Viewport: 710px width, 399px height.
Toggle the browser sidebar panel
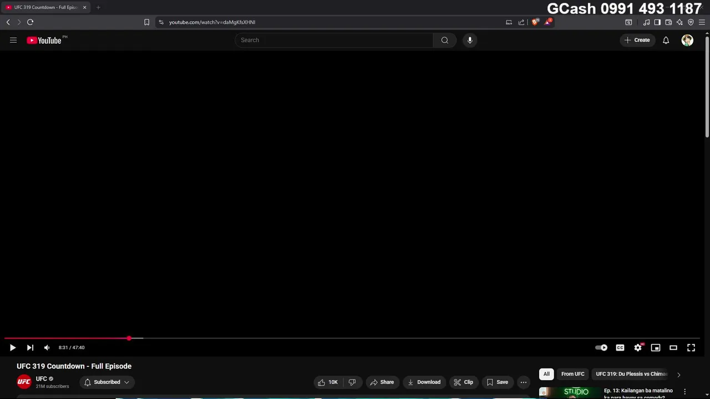pos(657,22)
